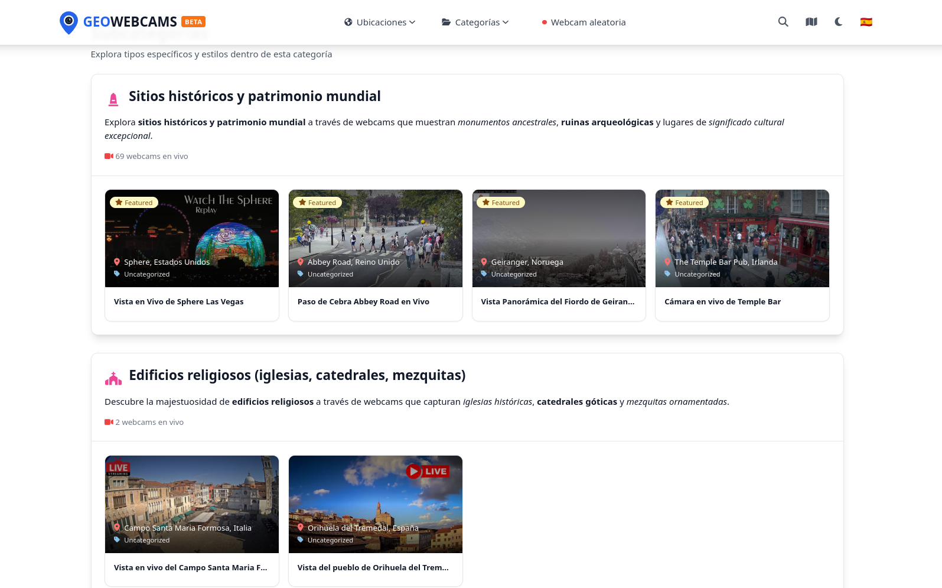Click the camera icon next to 69 webcams
Screen dimensions: 942x588
109,156
